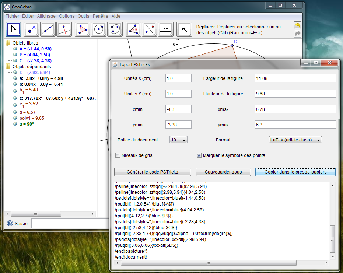Select the Polygon tool
The width and height of the screenshot is (343, 273).
coord(83,29)
